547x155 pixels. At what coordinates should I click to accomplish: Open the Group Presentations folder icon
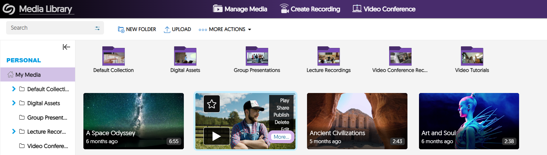tap(257, 56)
